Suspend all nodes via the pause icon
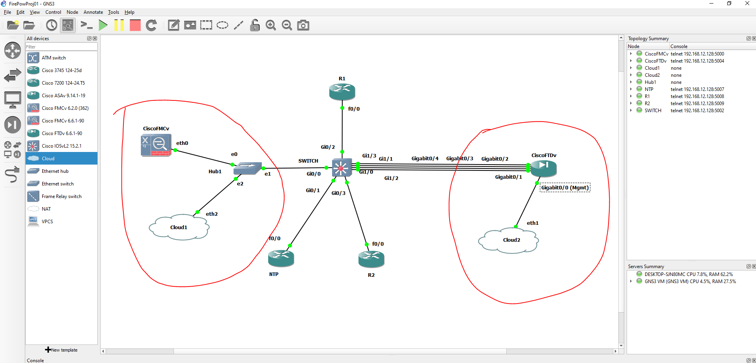This screenshot has width=756, height=363. (119, 25)
